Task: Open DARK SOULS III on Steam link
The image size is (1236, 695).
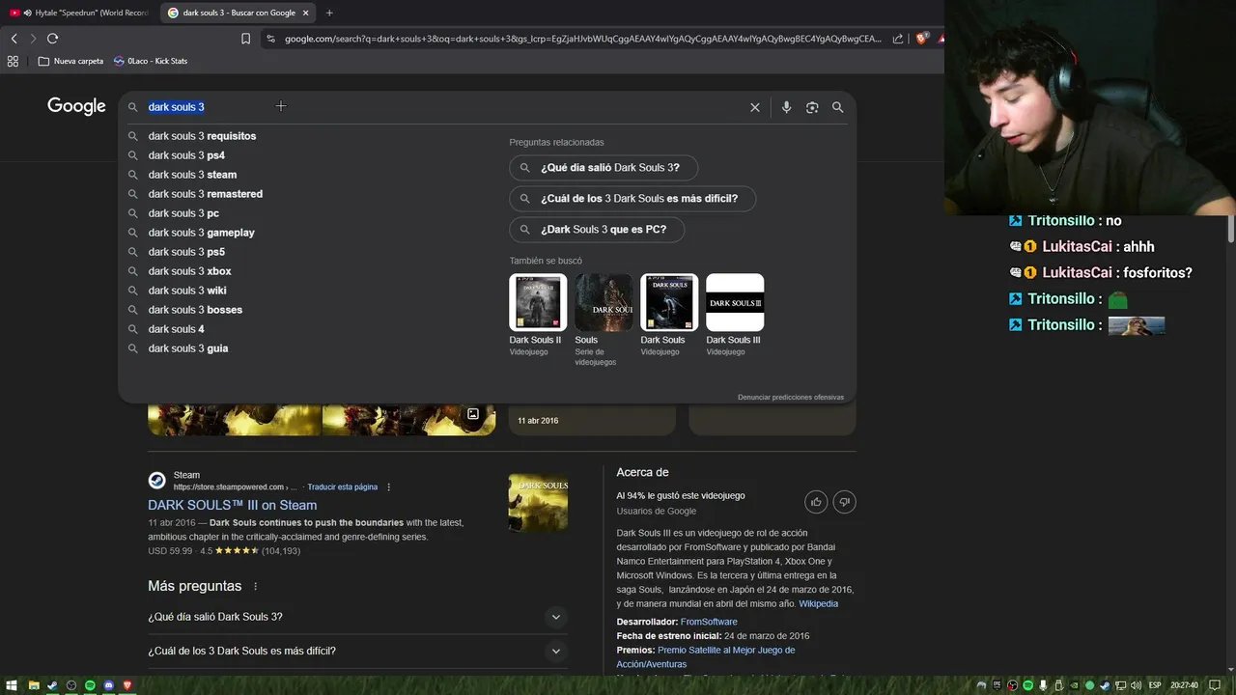Action: pos(232,505)
